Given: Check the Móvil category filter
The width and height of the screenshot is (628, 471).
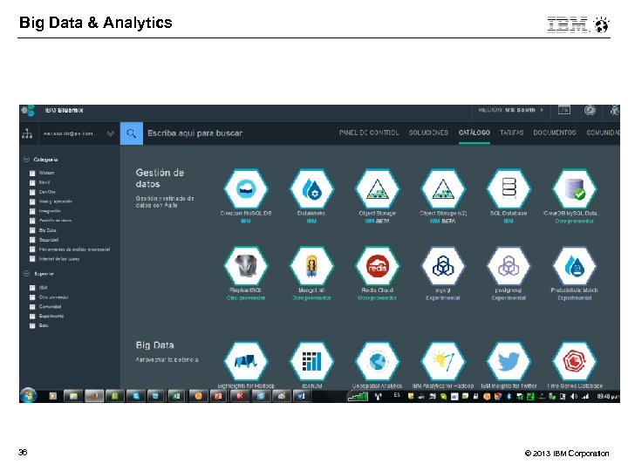Looking at the screenshot, I should (x=32, y=182).
